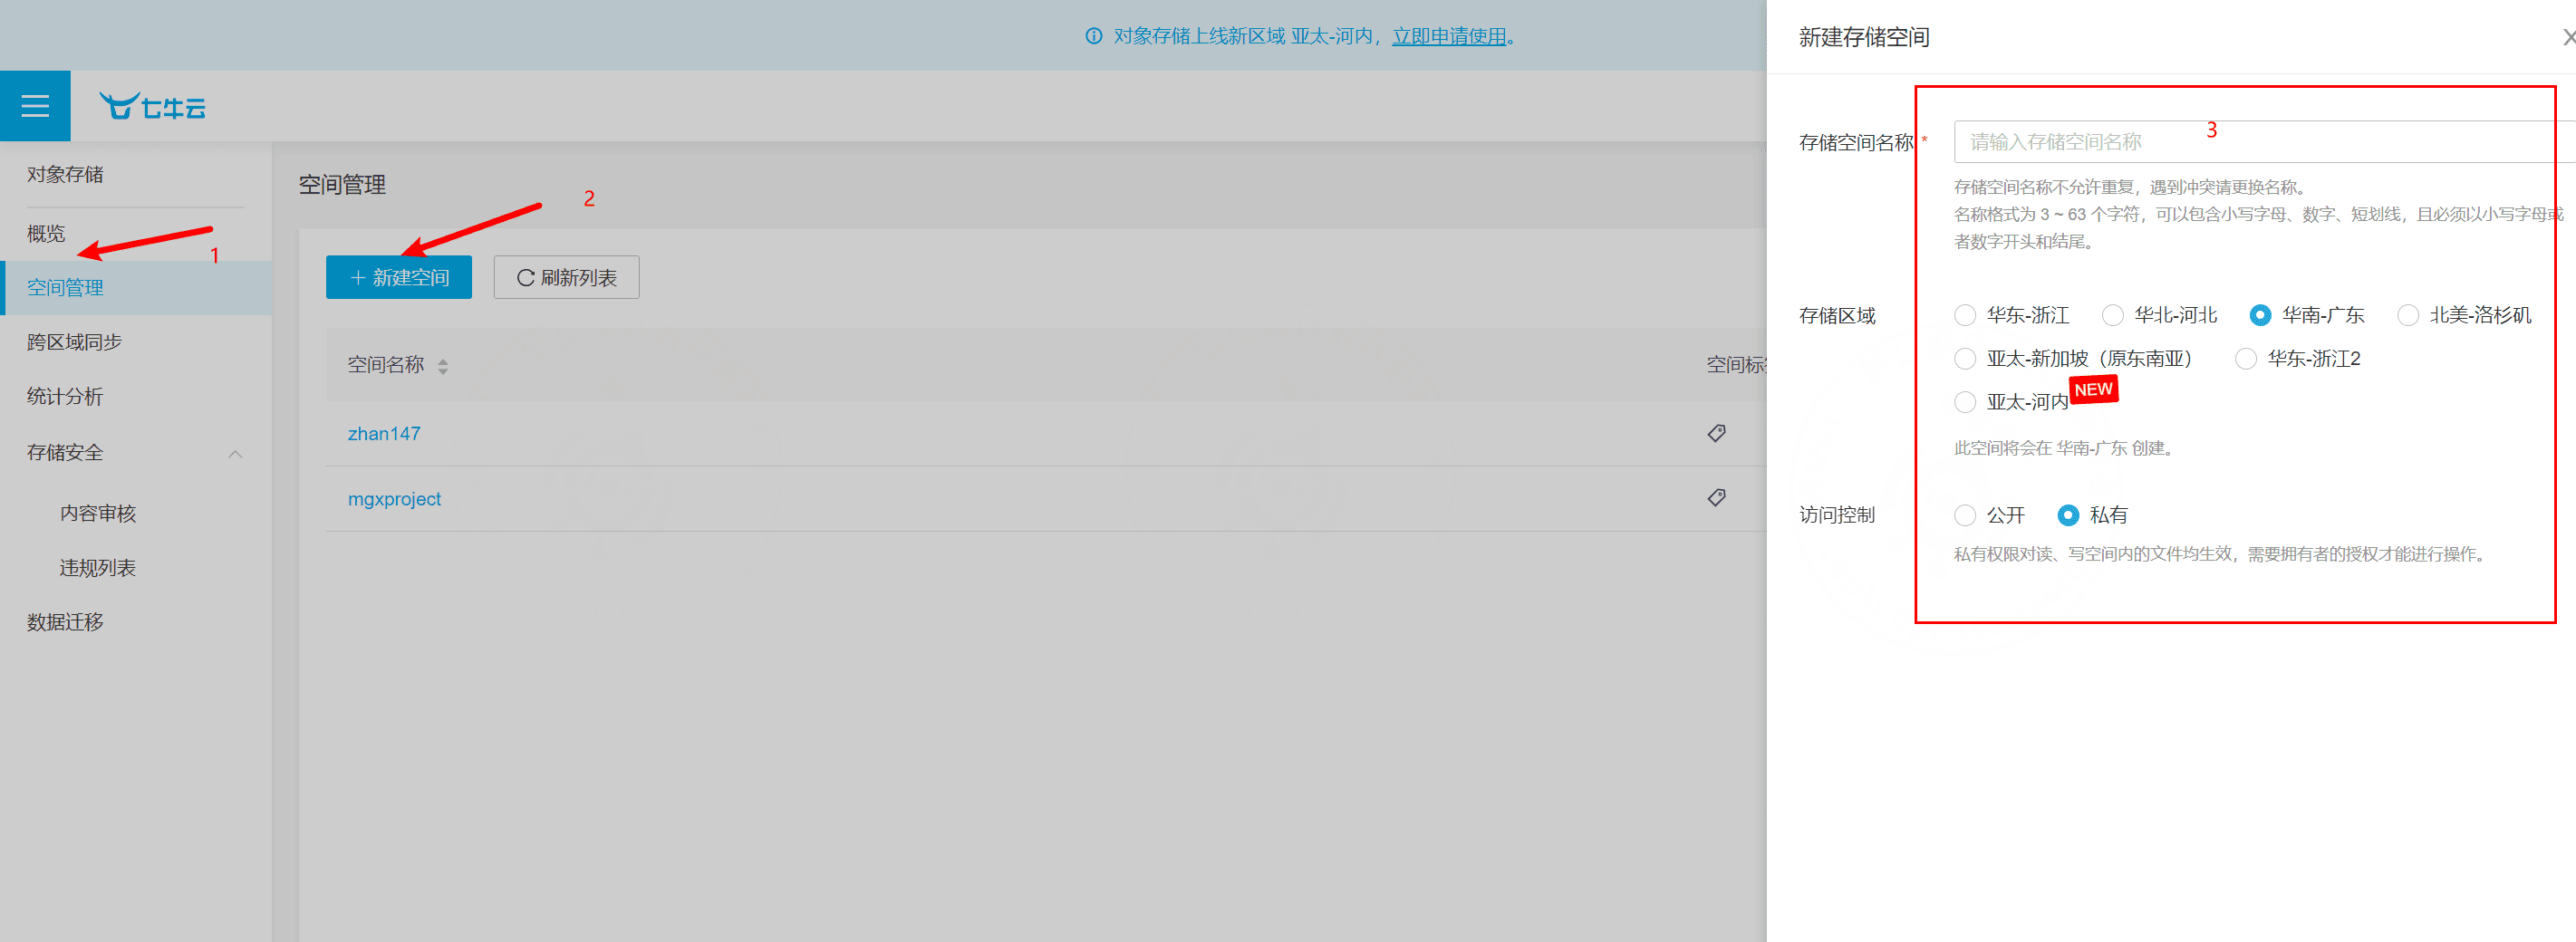
Task: Open the 立即申请使用 link
Action: click(x=1449, y=36)
